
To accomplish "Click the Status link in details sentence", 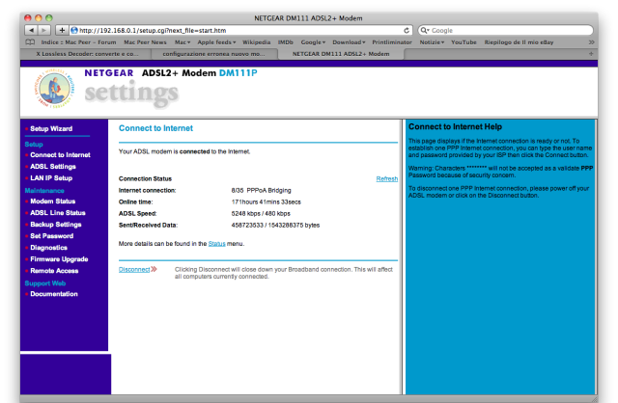I will tap(216, 244).
